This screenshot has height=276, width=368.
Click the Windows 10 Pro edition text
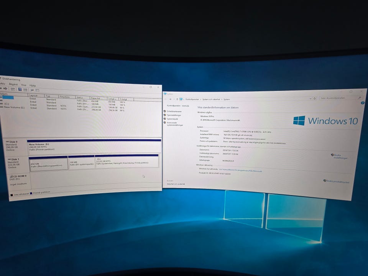(x=207, y=116)
